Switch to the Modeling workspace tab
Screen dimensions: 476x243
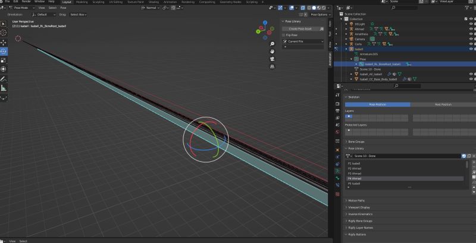(x=82, y=2)
